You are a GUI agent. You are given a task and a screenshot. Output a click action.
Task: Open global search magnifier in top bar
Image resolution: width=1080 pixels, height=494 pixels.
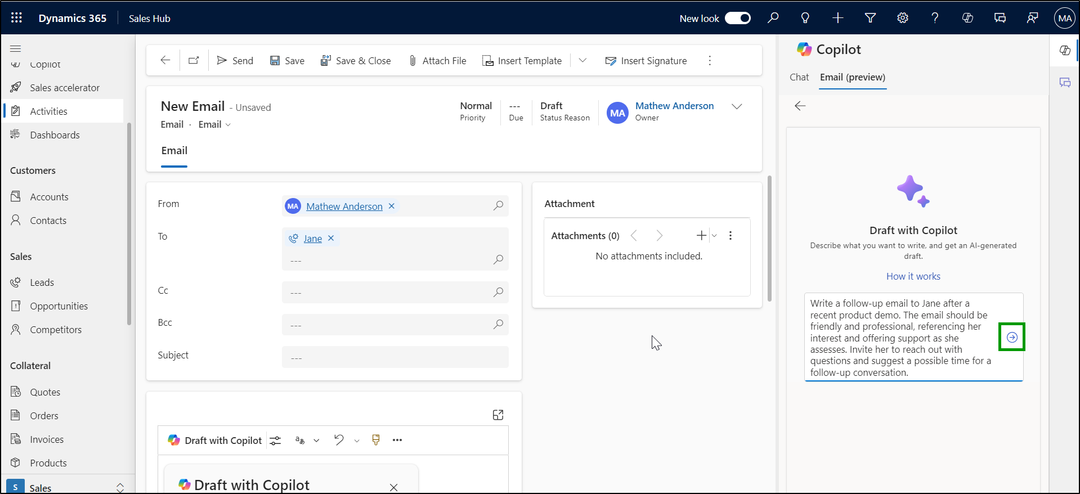coord(773,18)
